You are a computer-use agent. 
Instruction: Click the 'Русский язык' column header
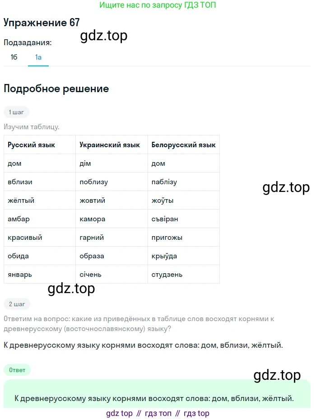[x=32, y=145]
